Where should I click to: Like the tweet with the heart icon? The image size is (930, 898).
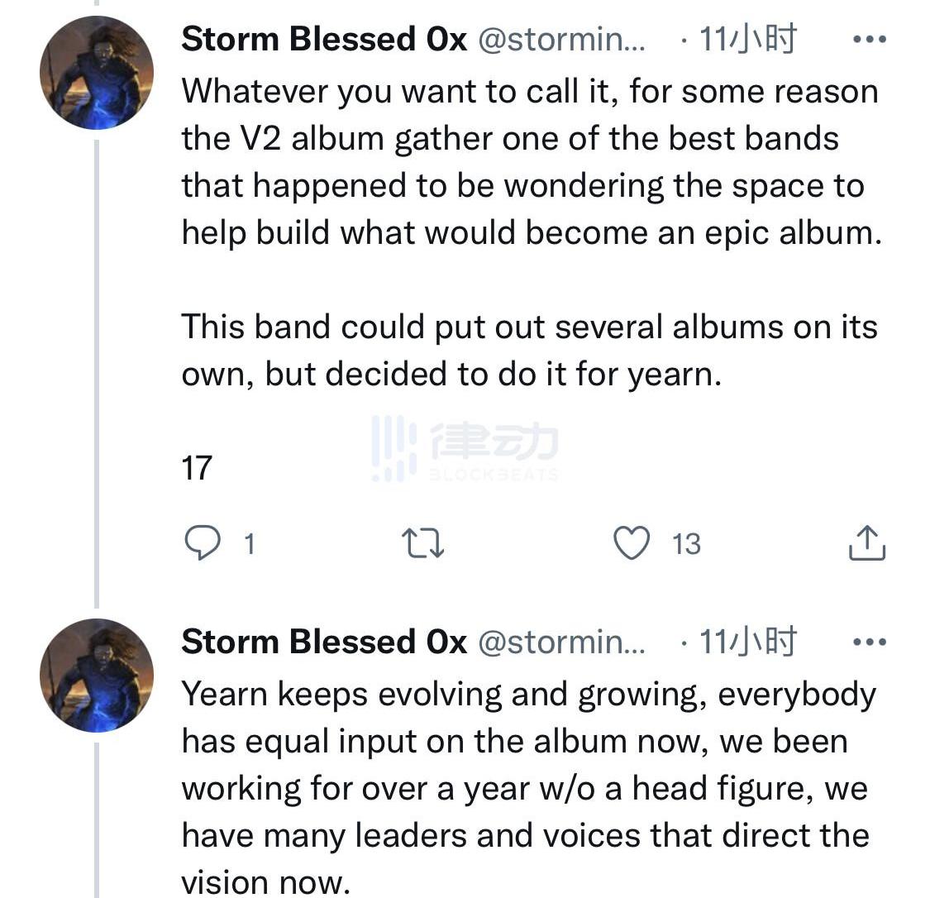click(632, 543)
